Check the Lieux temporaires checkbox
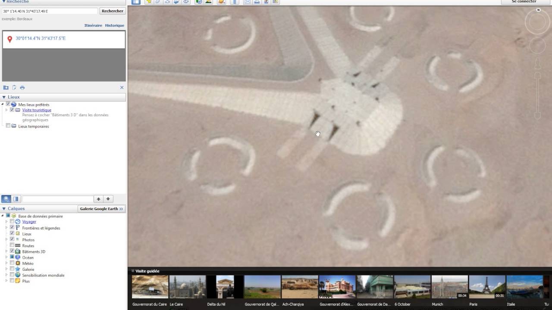The width and height of the screenshot is (552, 310). click(8, 126)
